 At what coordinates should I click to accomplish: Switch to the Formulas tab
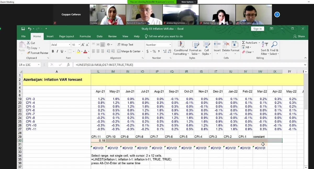(x=85, y=36)
